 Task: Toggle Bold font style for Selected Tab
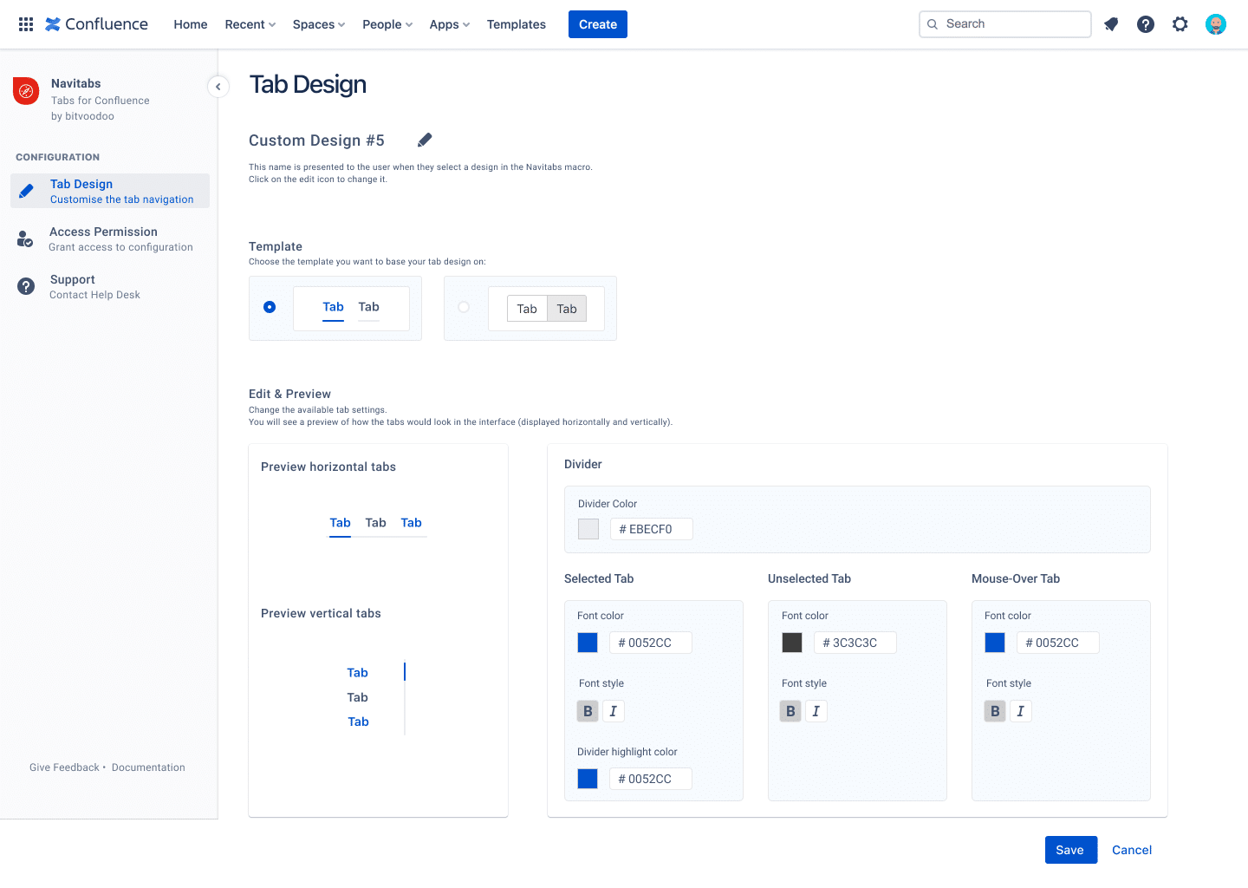[588, 710]
